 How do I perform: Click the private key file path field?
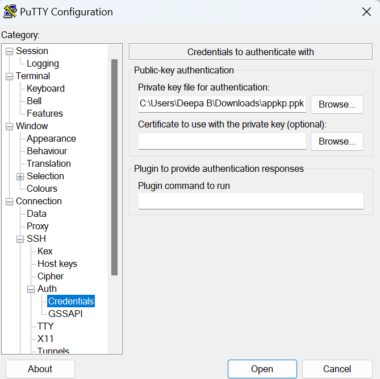click(222, 105)
